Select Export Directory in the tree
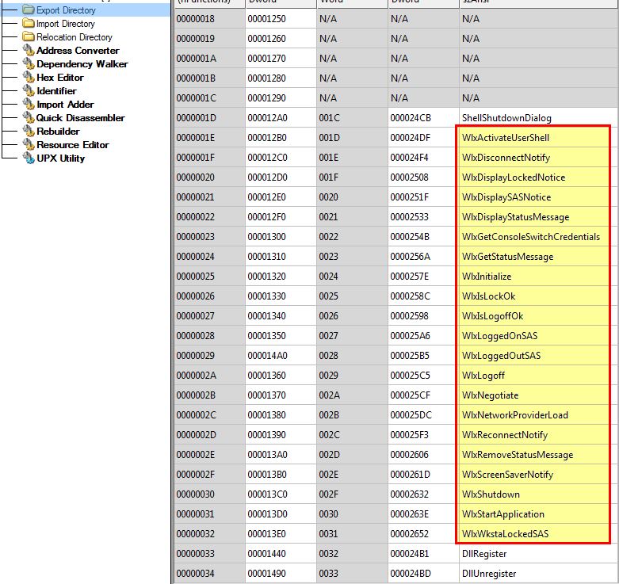Image resolution: width=619 pixels, height=584 pixels. click(66, 10)
